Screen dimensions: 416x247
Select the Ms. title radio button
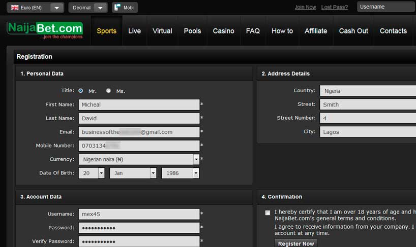click(108, 91)
